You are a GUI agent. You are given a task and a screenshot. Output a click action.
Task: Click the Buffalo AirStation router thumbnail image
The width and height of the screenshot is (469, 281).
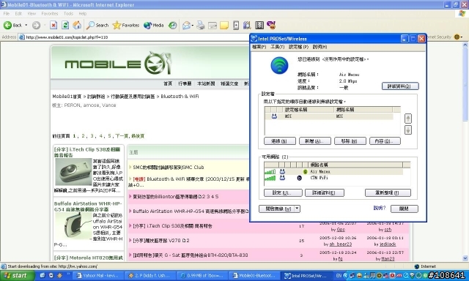click(74, 227)
